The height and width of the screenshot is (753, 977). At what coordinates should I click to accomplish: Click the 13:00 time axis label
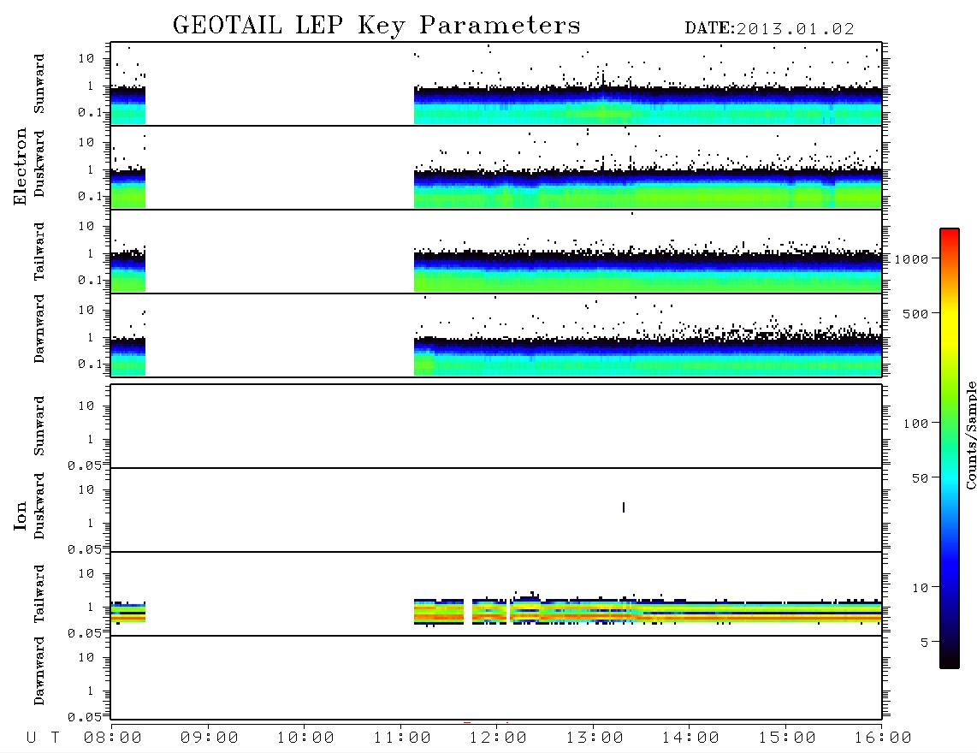point(595,738)
